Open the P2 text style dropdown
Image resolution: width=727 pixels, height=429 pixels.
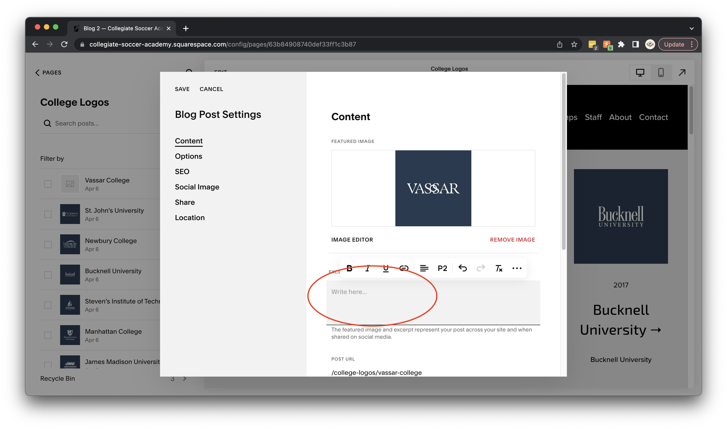coord(442,268)
